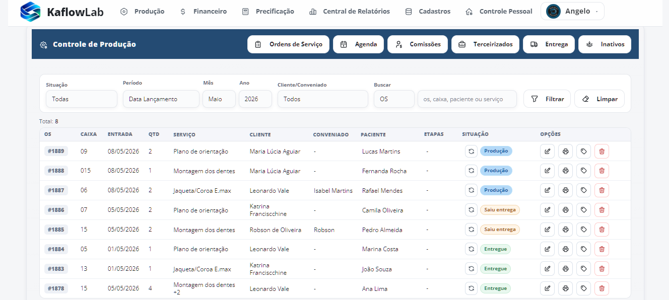This screenshot has height=300, width=669.
Task: Open the Central de Relatórios menu
Action: point(350,11)
